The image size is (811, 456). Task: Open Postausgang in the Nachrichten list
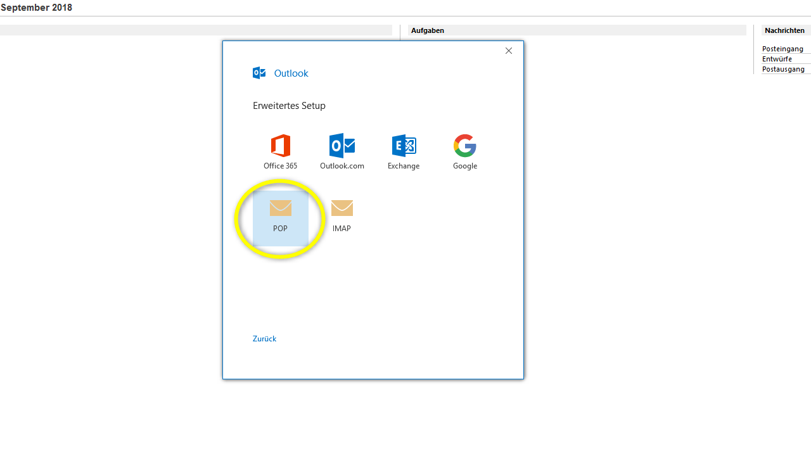click(x=783, y=69)
